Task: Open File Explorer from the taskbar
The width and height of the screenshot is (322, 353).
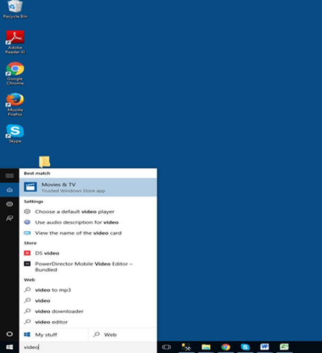Action: click(x=206, y=347)
